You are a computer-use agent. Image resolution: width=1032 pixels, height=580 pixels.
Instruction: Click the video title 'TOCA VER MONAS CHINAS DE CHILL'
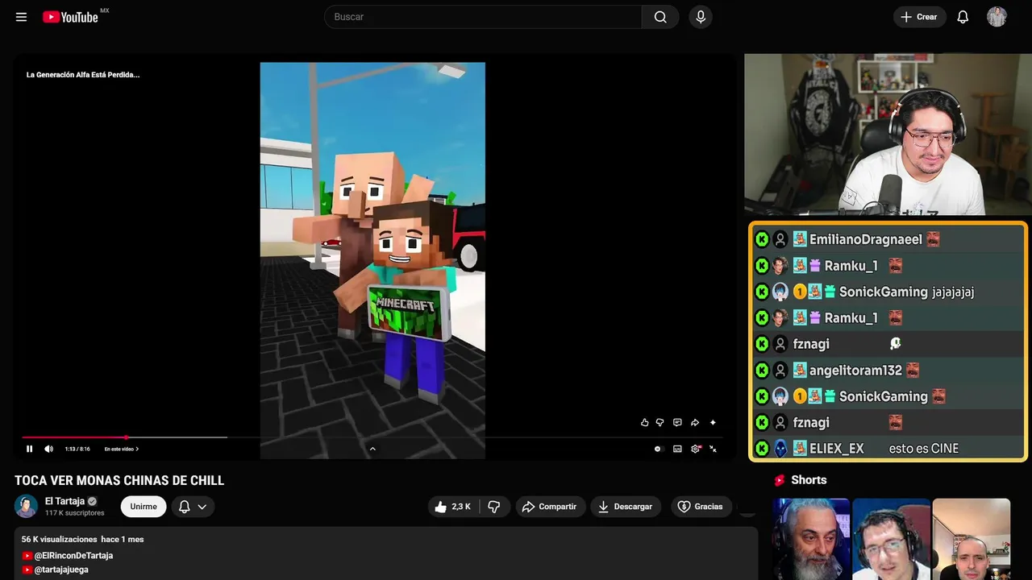[x=119, y=480]
